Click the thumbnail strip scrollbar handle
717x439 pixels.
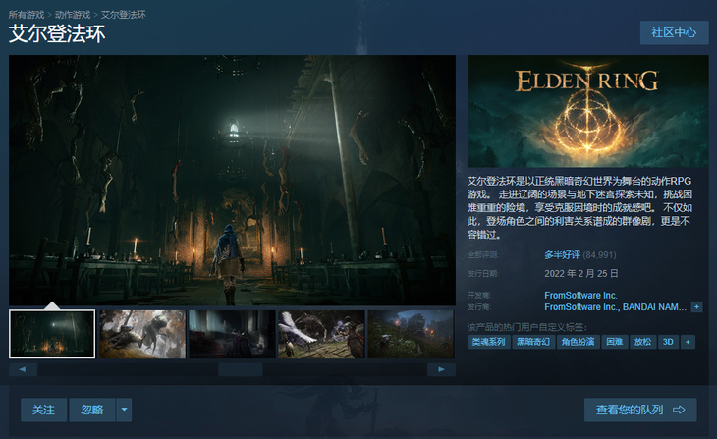point(240,369)
